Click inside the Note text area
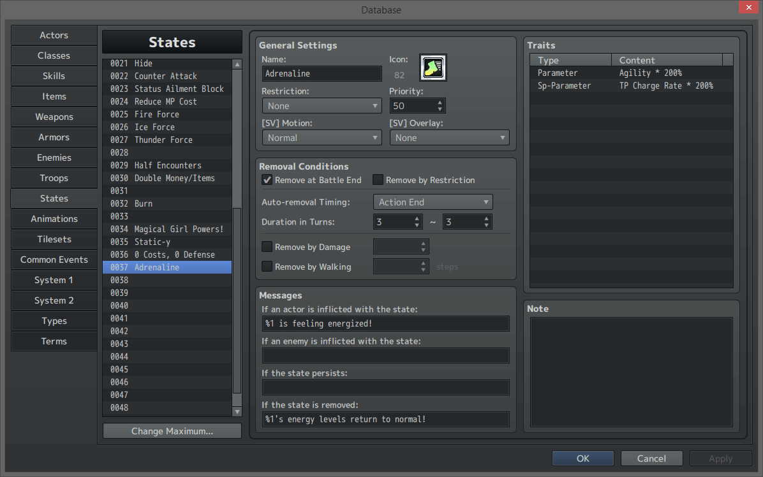763x477 pixels. (x=631, y=372)
